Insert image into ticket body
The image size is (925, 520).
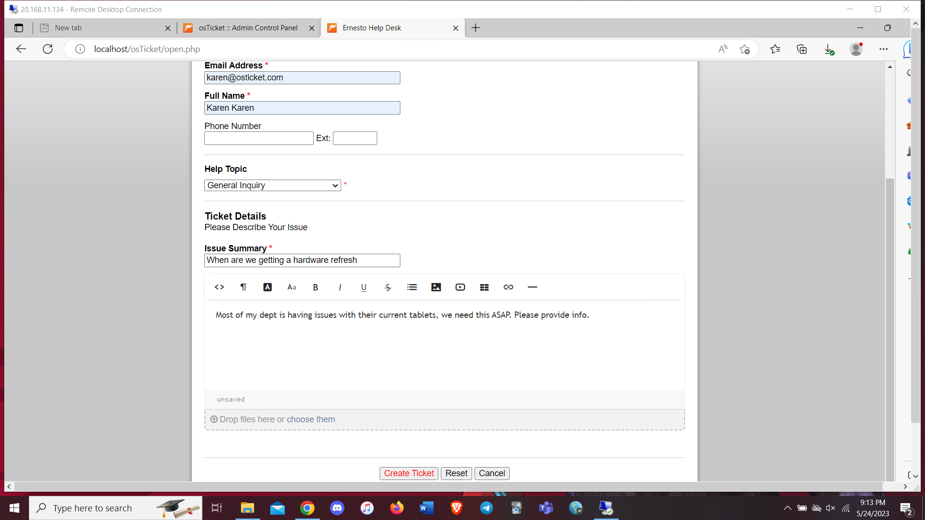[x=436, y=287]
